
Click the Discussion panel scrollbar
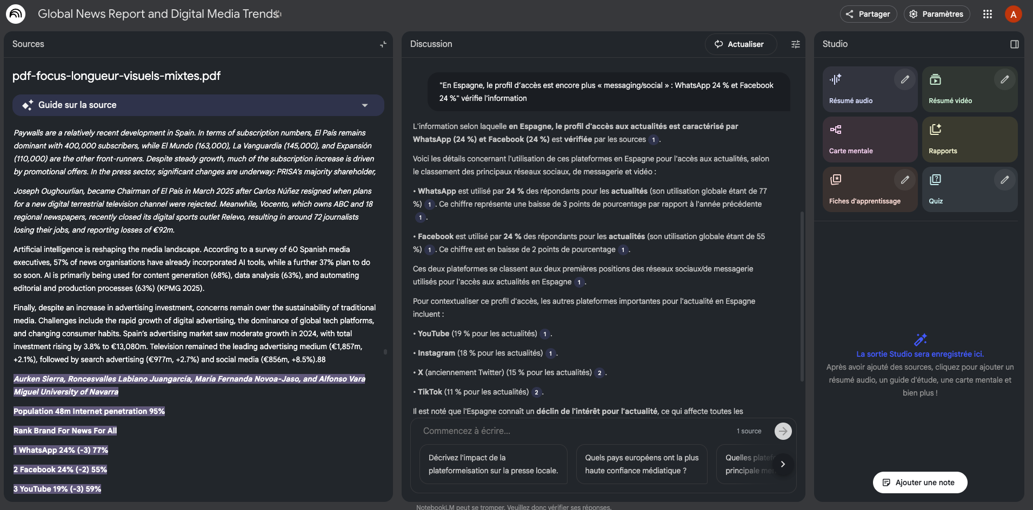[x=802, y=297]
